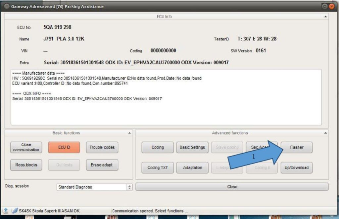Start Up/Download for the ECU
Screen dimensions: 339x219
[297, 167]
